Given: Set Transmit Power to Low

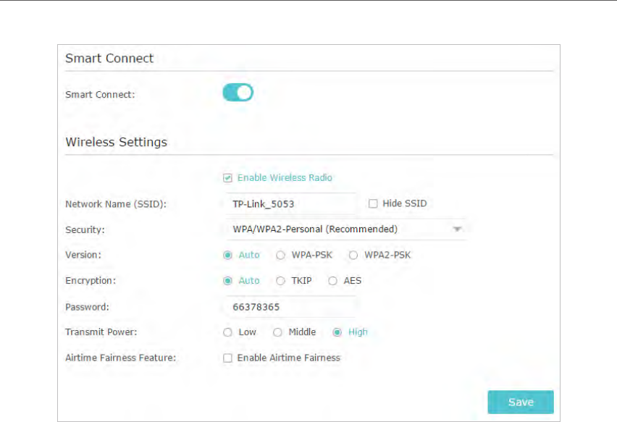Looking at the screenshot, I should click(x=227, y=332).
